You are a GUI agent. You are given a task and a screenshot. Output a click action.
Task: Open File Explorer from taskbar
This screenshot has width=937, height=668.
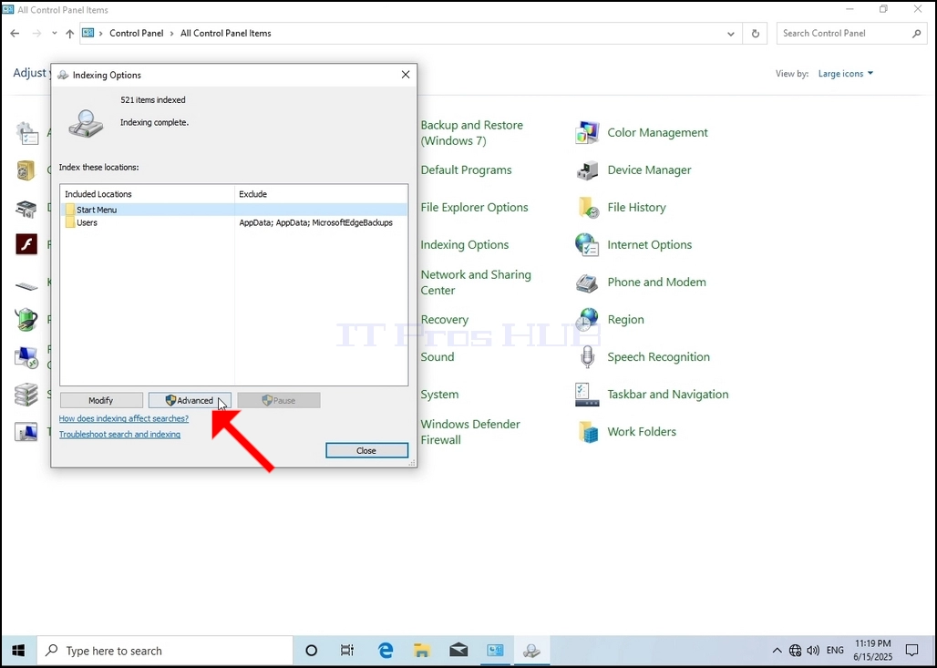click(422, 651)
